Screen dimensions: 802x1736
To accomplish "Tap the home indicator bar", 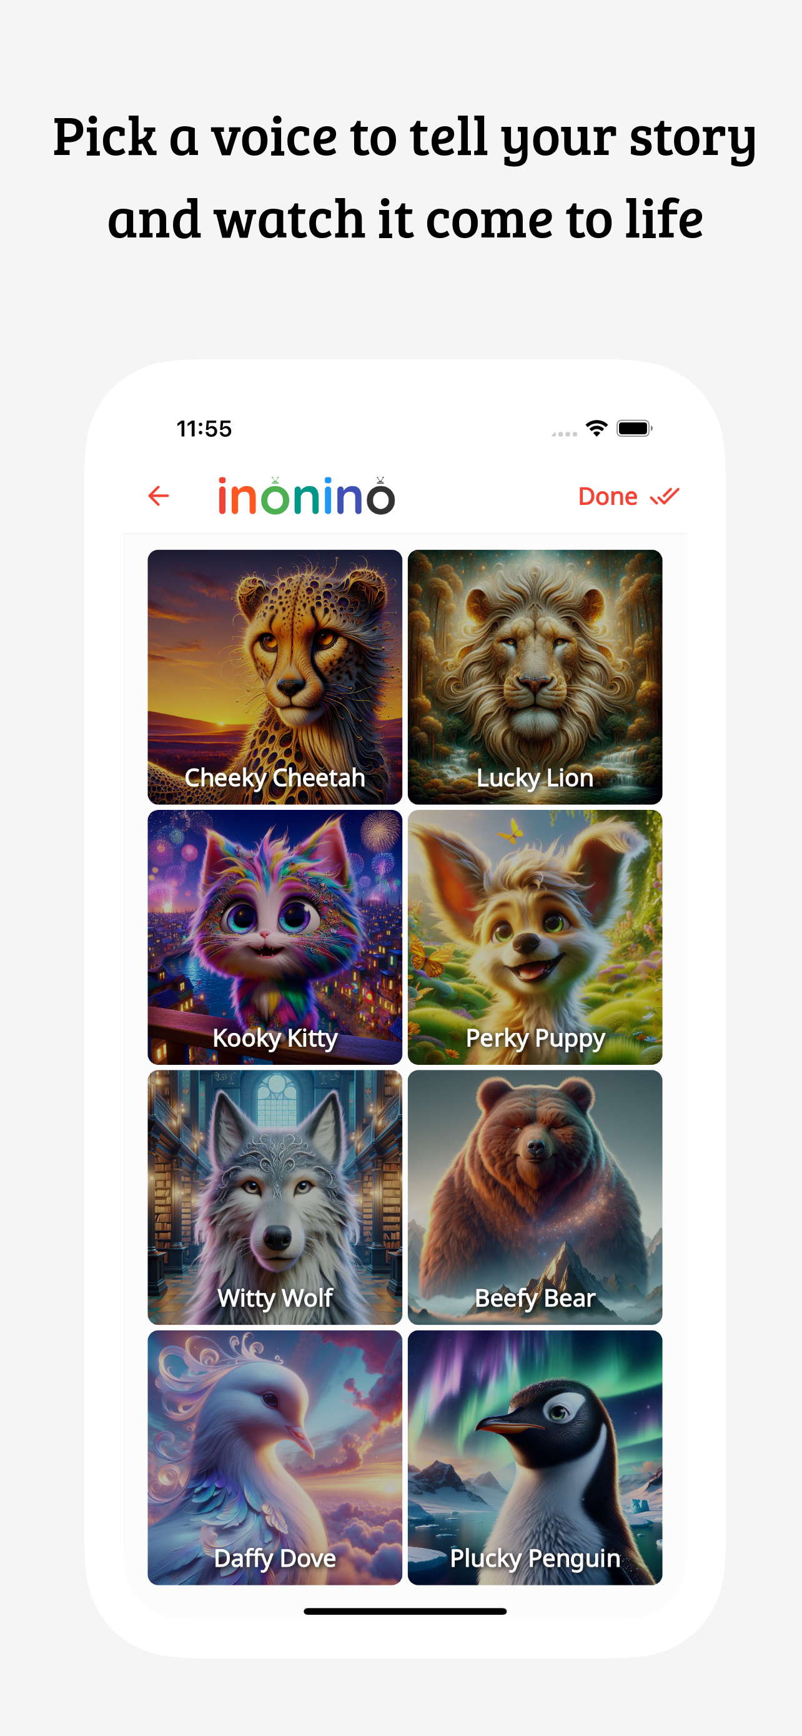I will click(405, 1610).
